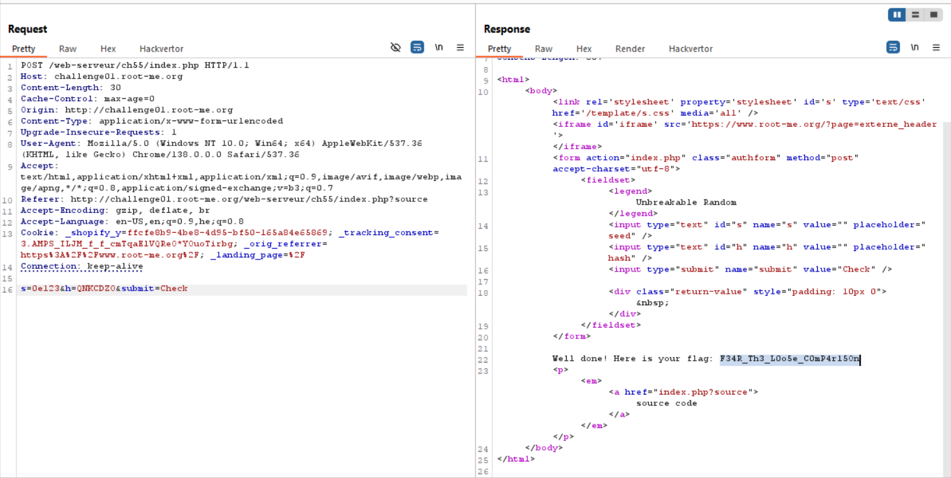Screen dimensions: 951x478
Task: Toggle hidden characters icon in Request panel
Action: (x=395, y=47)
